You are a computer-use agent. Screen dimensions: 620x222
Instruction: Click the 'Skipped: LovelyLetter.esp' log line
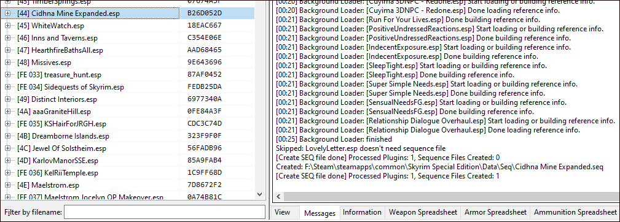(x=361, y=148)
